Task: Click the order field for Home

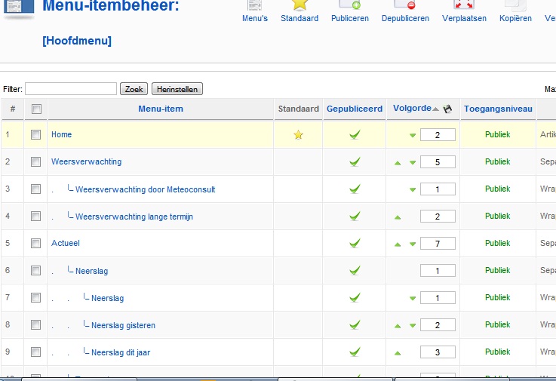Action: [x=438, y=135]
